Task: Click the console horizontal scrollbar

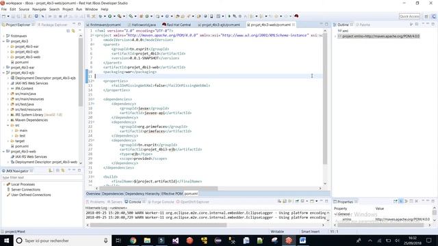Action: (x=158, y=225)
